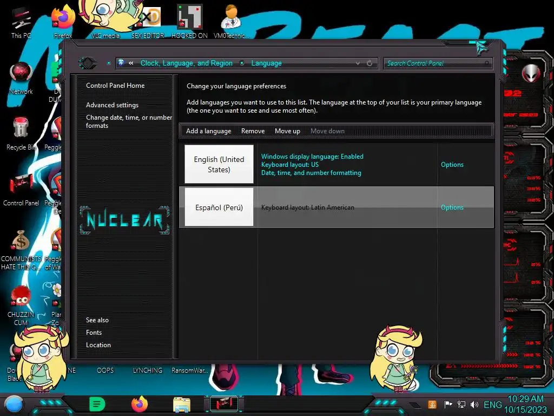Viewport: 554px width, 416px height.
Task: Click 'Windows display language: Enabled' text
Action: pyautogui.click(x=312, y=157)
